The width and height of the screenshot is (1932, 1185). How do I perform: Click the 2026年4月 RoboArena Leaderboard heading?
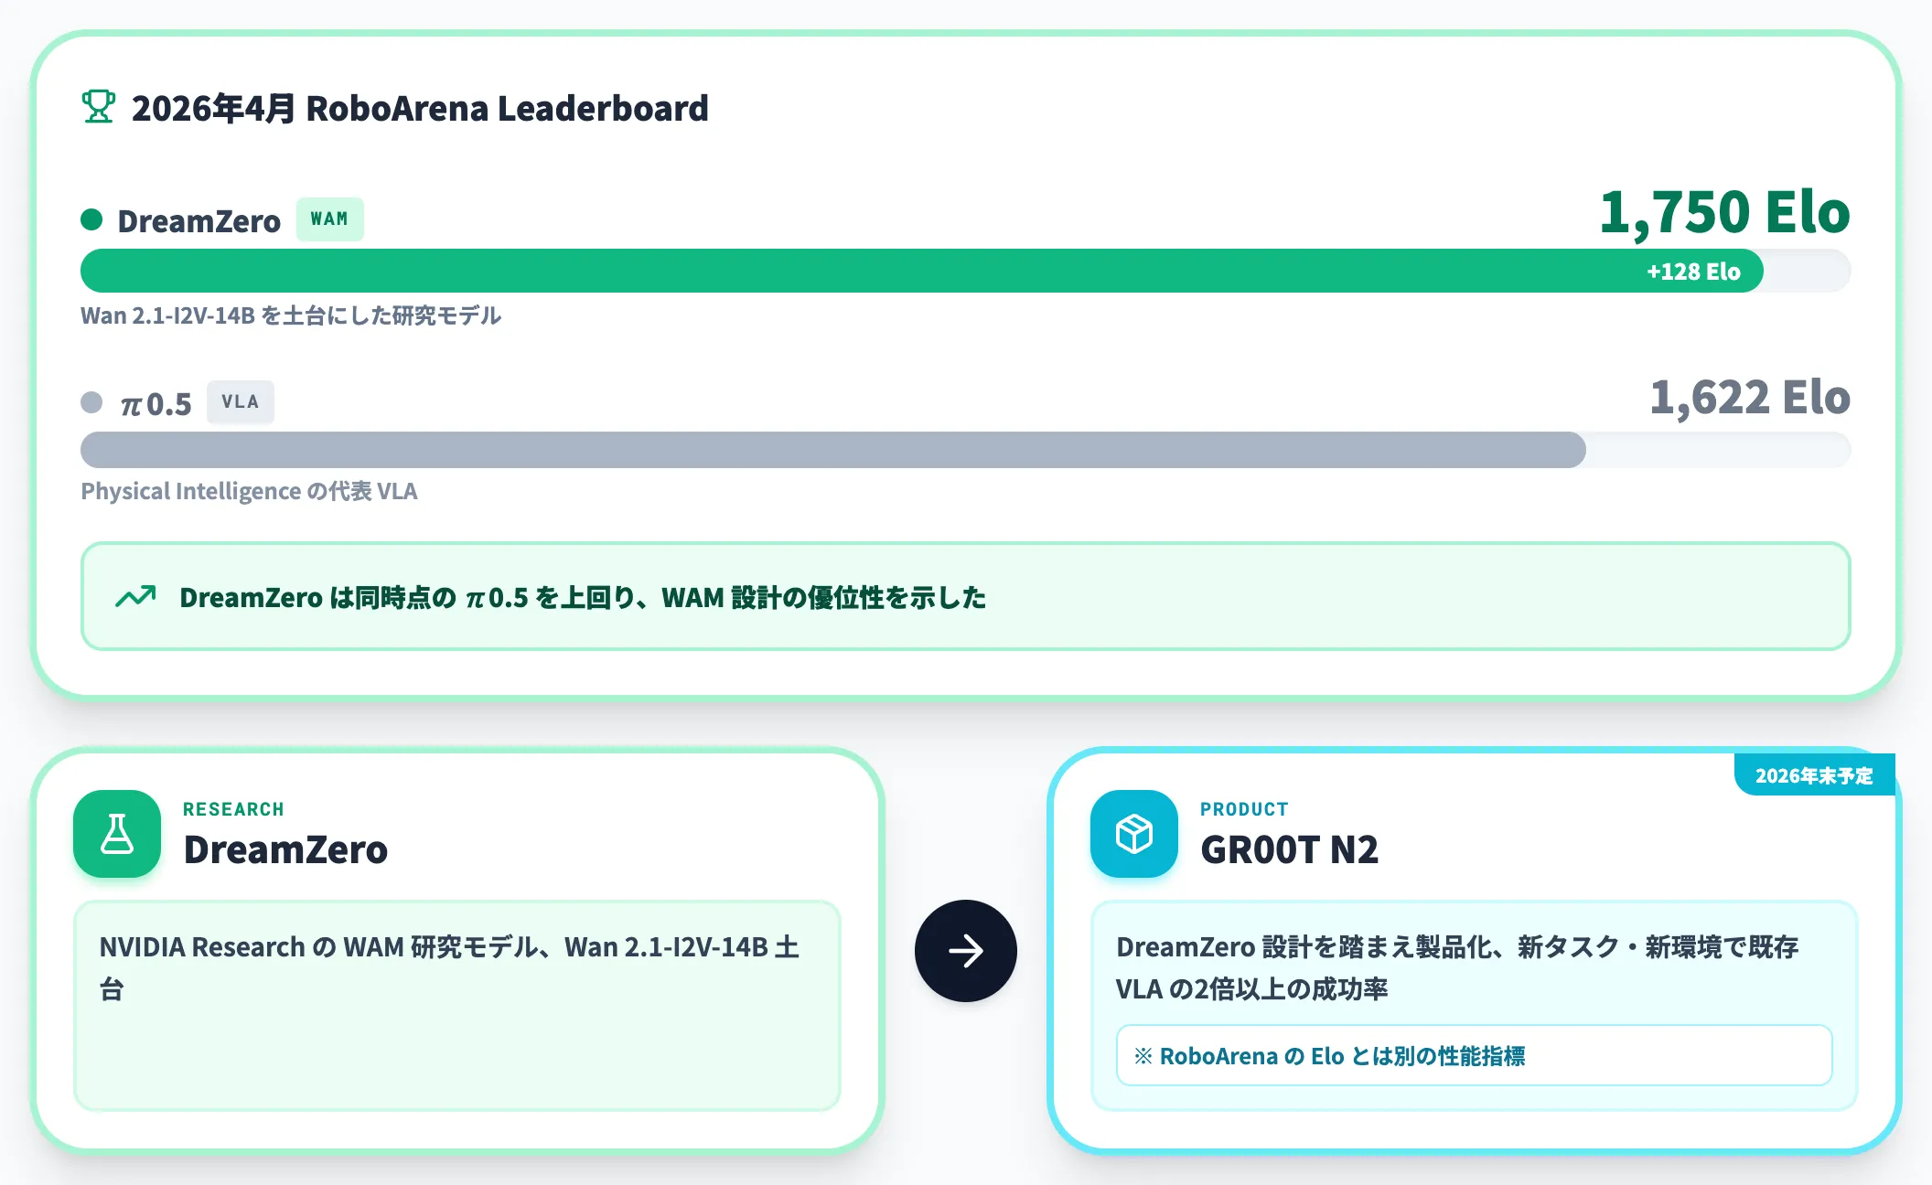click(x=420, y=108)
